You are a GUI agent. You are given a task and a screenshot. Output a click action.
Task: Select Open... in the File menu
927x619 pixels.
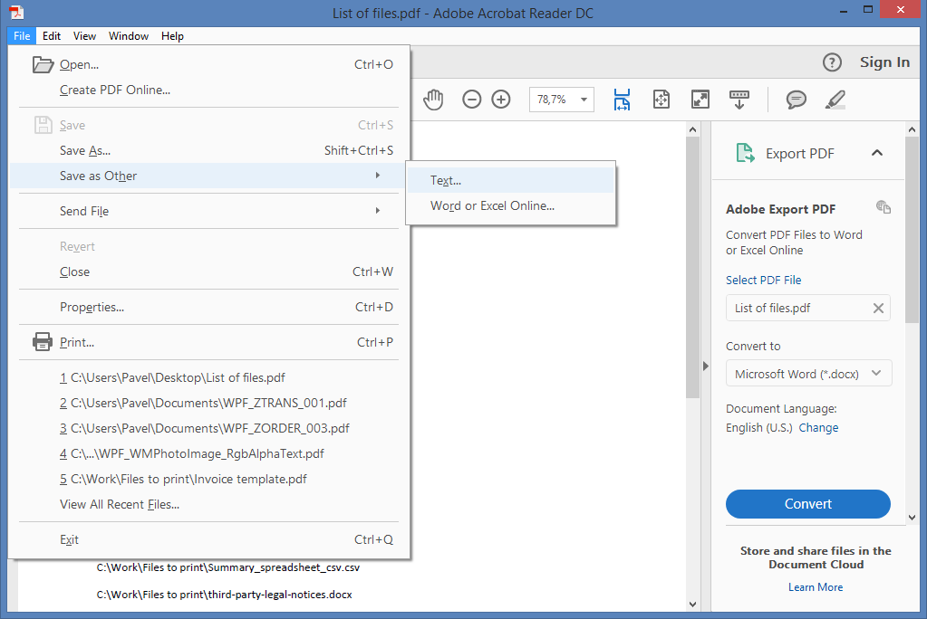pos(205,64)
